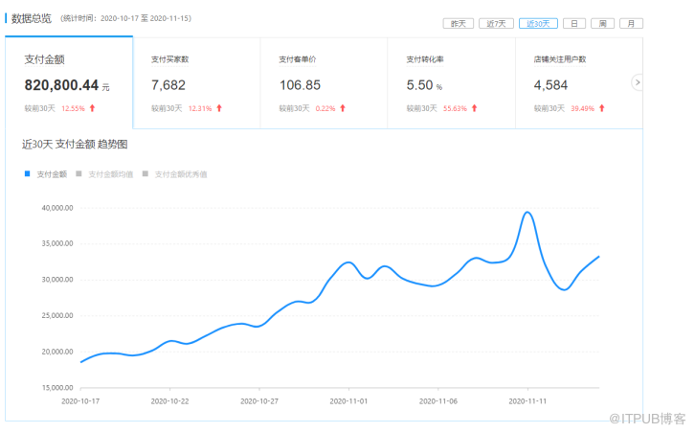Toggle the 支付金额 legend series
The image size is (695, 433).
point(48,174)
